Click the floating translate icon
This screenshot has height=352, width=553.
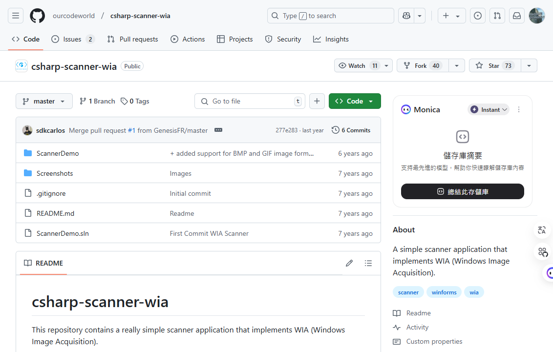click(x=542, y=230)
